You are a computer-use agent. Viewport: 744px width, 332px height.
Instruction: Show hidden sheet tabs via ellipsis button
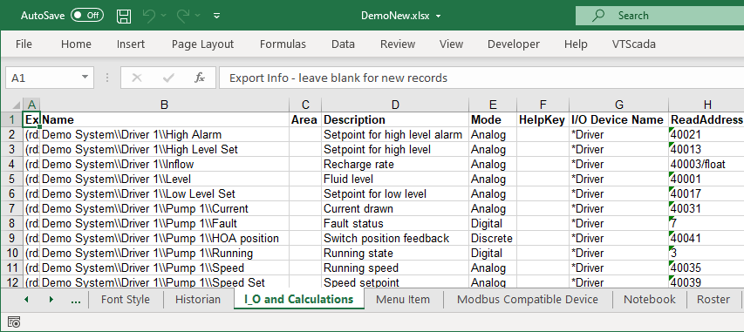point(75,299)
